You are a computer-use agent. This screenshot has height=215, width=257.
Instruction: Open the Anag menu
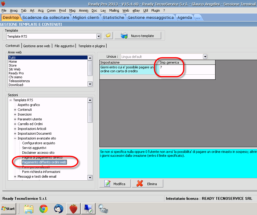(14, 10)
